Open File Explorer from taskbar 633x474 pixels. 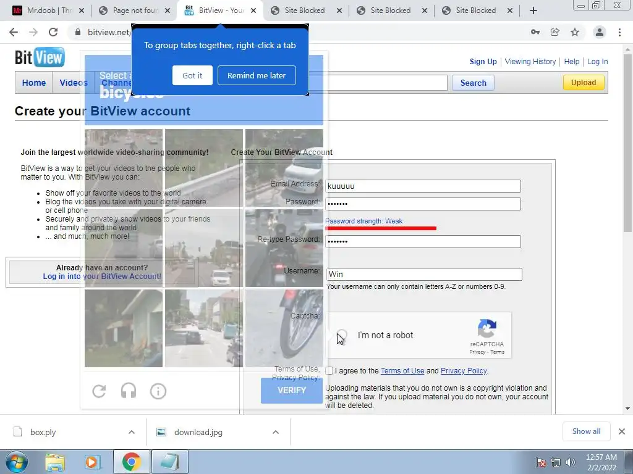click(55, 462)
